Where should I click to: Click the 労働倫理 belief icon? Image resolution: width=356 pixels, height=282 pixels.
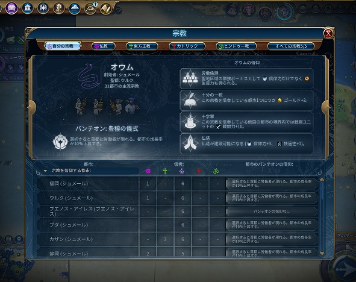click(x=190, y=78)
